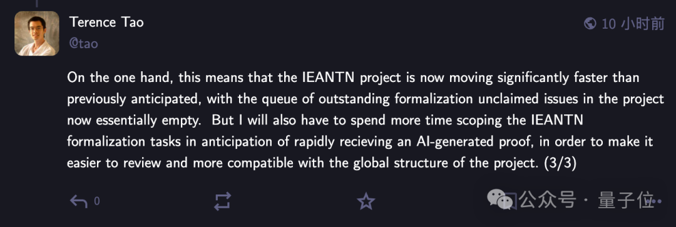Open the "10 小时前" timestamp link
676x227 pixels.
click(633, 24)
